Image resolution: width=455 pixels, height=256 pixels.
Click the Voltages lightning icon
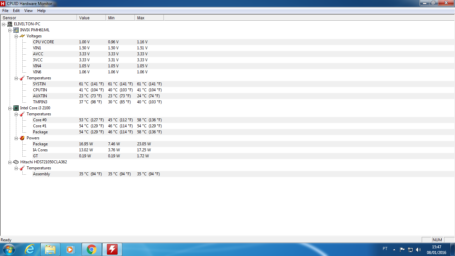pos(22,36)
